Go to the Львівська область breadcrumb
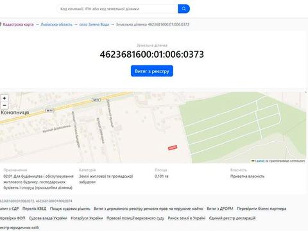 (56, 24)
